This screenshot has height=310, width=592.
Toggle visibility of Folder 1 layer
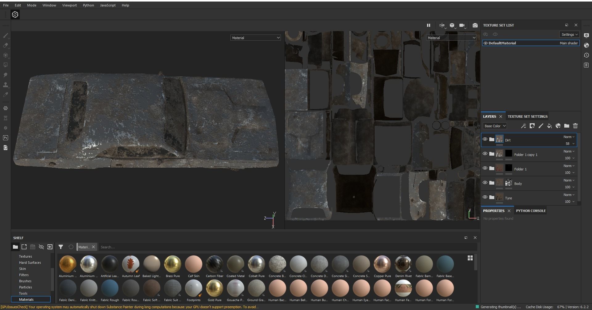485,168
